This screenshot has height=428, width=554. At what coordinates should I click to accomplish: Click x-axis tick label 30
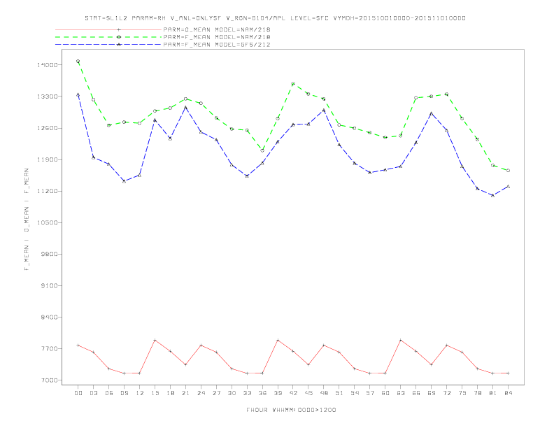232,393
